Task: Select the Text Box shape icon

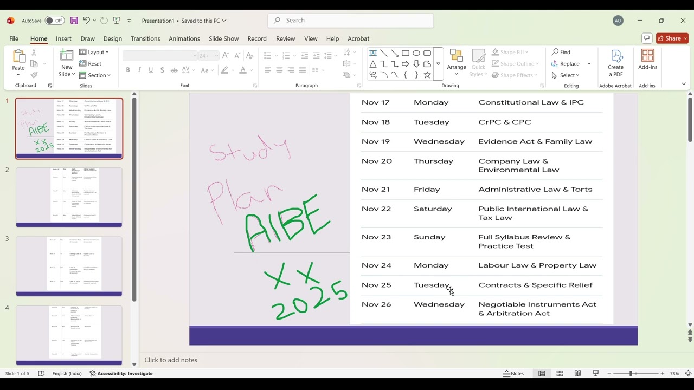Action: pos(373,53)
